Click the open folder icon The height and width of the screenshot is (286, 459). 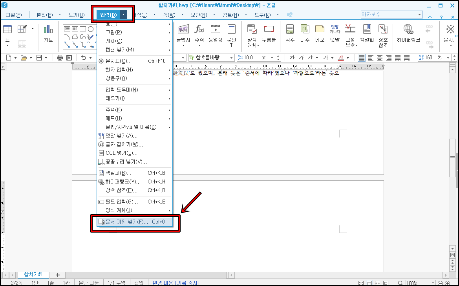[24, 58]
